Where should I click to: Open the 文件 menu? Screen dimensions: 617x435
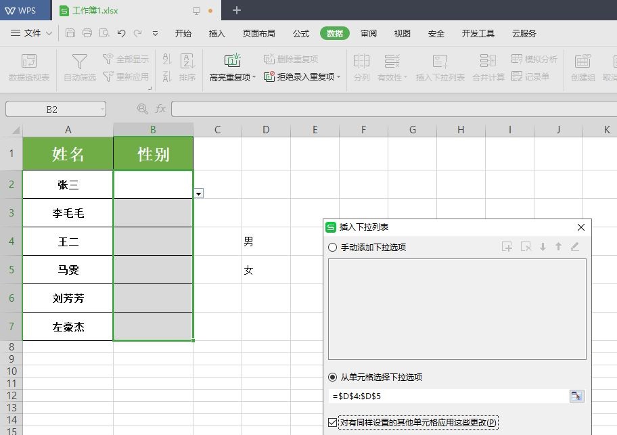point(32,33)
